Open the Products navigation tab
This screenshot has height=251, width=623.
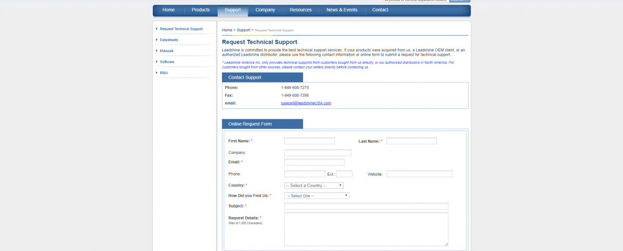[201, 10]
